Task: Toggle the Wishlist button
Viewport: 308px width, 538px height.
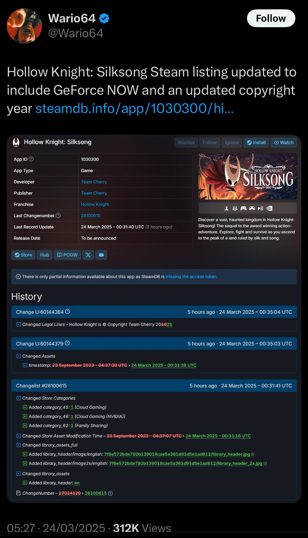Action: [186, 142]
